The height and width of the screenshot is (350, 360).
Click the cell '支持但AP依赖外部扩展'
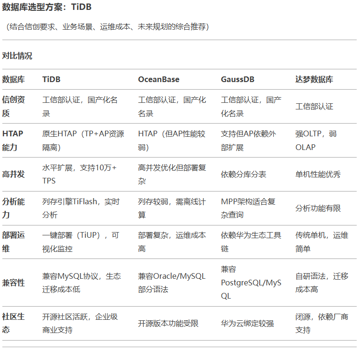point(248,141)
